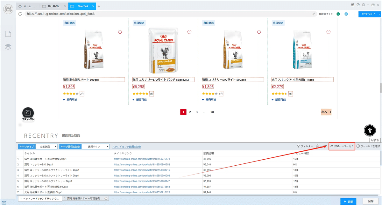Click スクレイピング範囲を設定 link
Screen dimensions: 382x205
click(x=127, y=147)
